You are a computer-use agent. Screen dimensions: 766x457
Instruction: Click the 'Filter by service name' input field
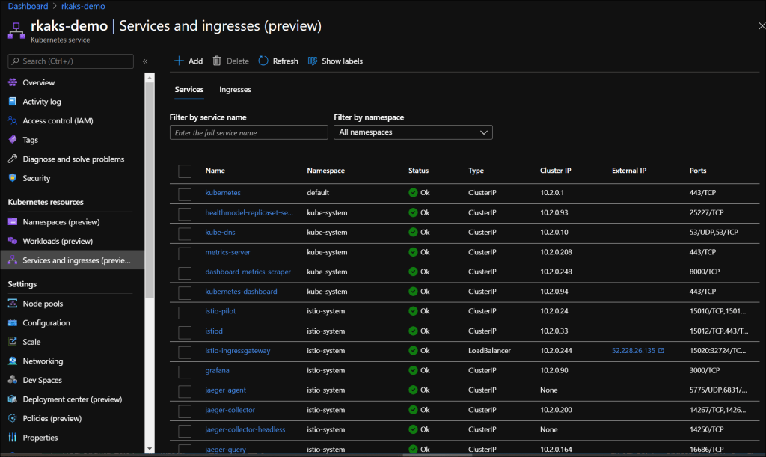point(248,132)
